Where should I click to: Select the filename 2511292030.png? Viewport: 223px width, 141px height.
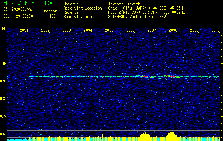click(x=18, y=10)
